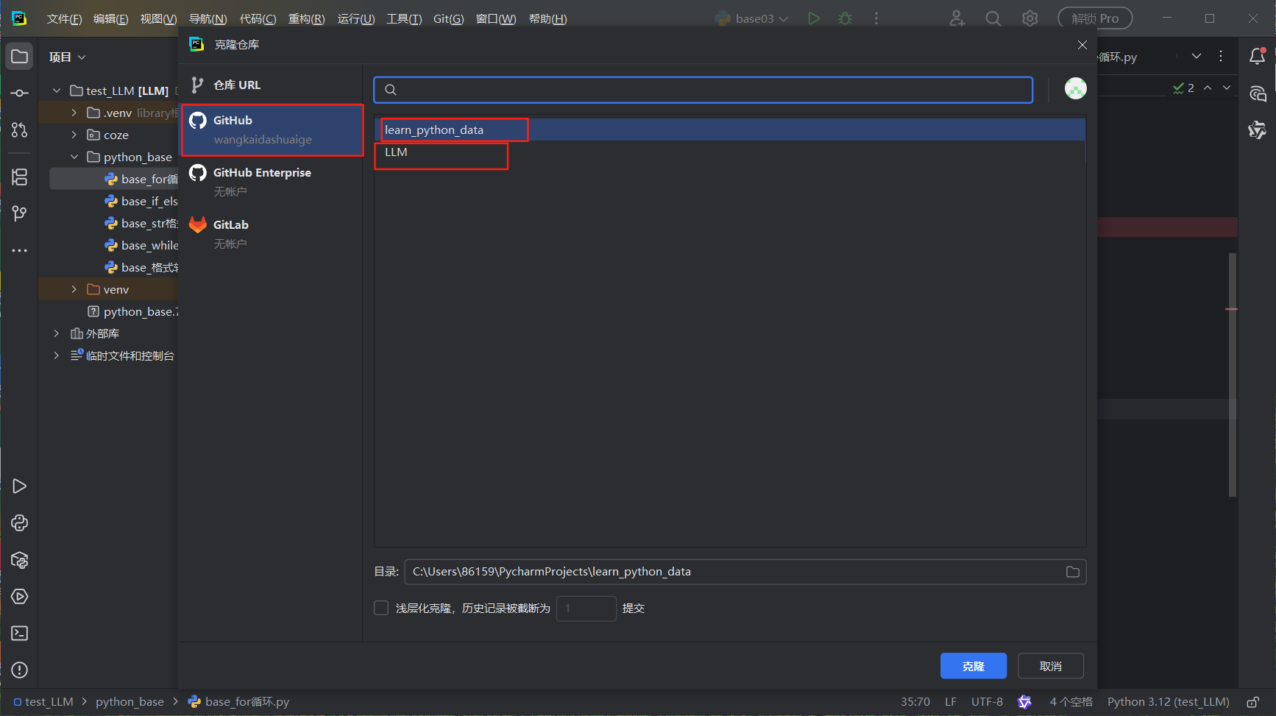Image resolution: width=1276 pixels, height=716 pixels.
Task: Expand the .venv folder
Action: (x=74, y=113)
